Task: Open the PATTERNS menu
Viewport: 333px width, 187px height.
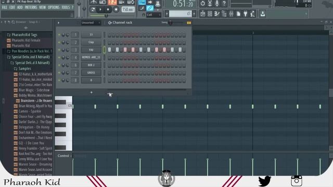Action: [31, 7]
